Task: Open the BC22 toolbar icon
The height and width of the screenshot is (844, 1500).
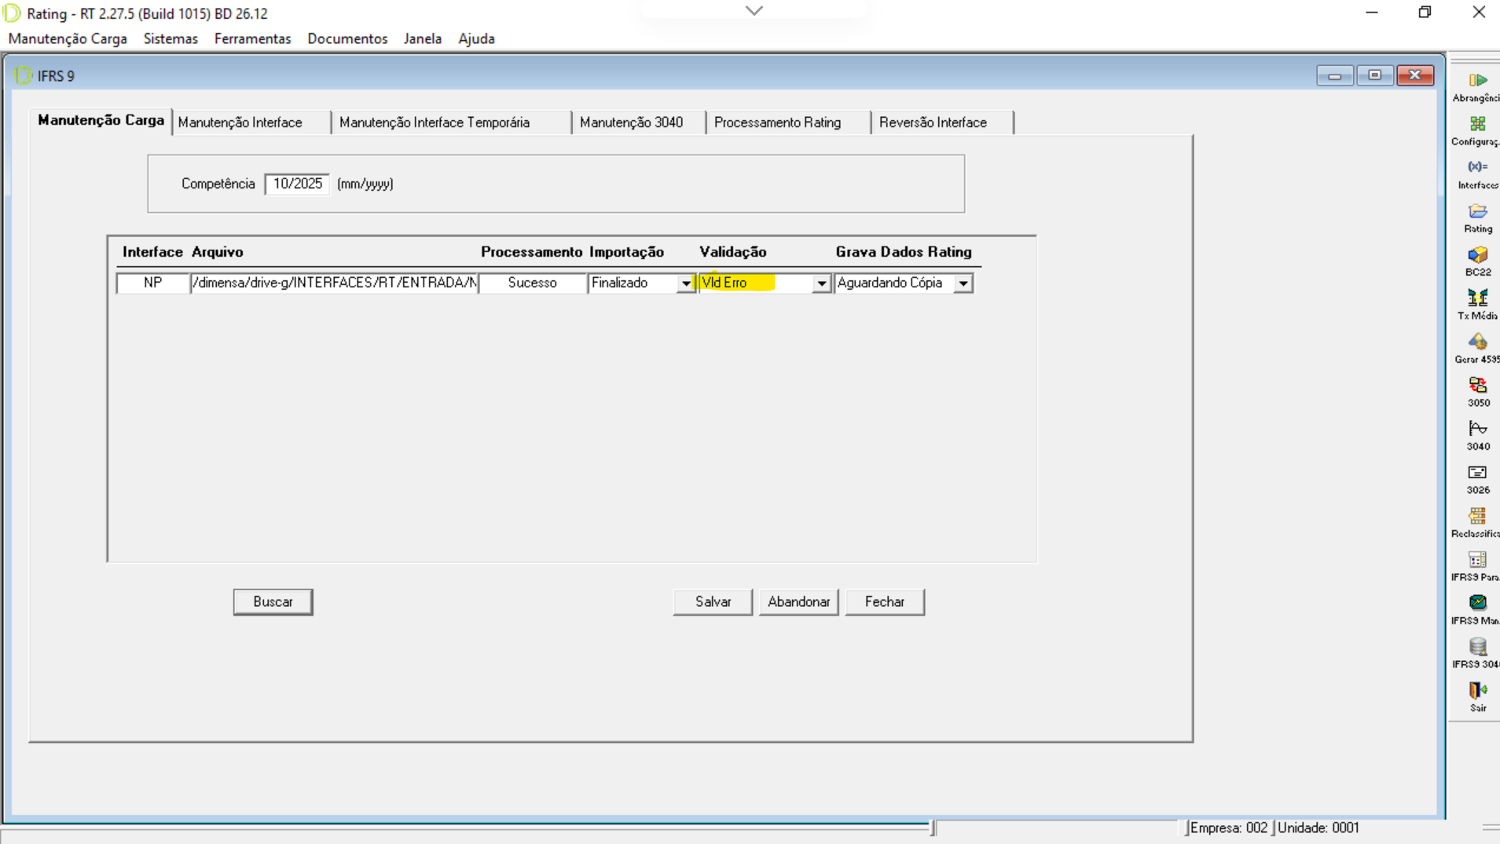Action: pos(1477,255)
